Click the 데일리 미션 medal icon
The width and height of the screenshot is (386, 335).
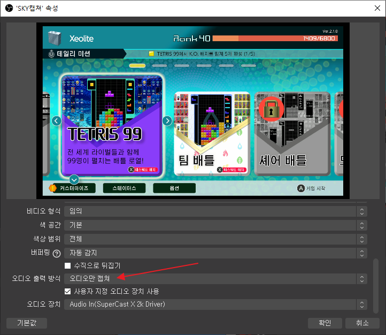point(51,54)
